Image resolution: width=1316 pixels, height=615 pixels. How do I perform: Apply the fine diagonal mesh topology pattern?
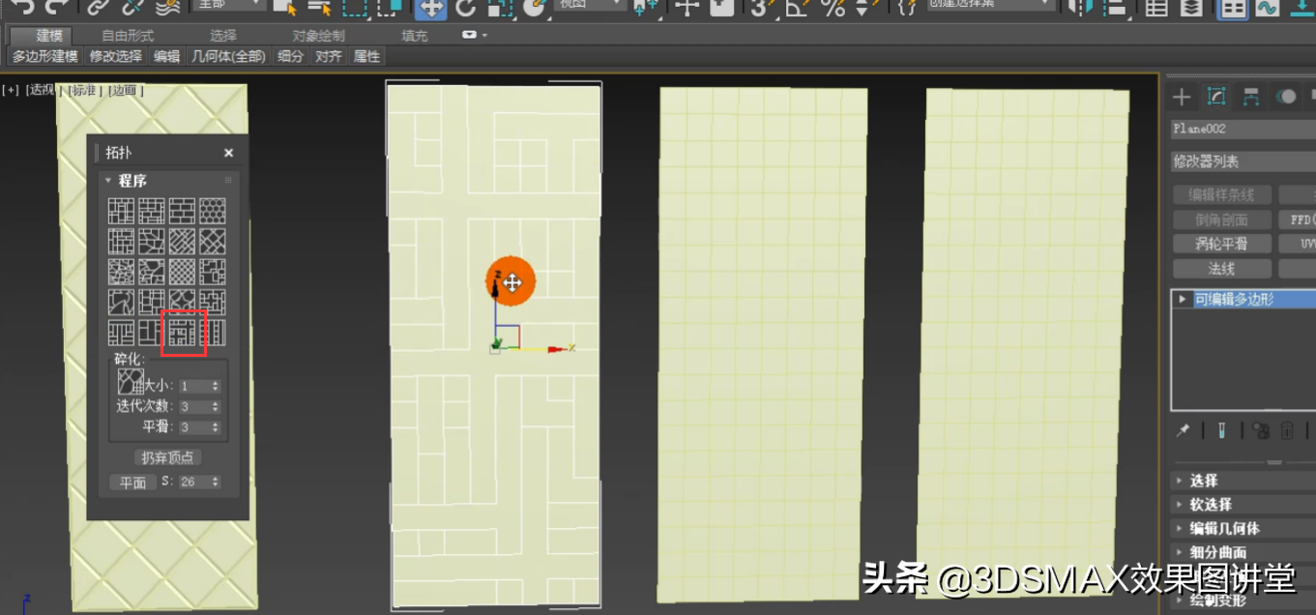[183, 272]
